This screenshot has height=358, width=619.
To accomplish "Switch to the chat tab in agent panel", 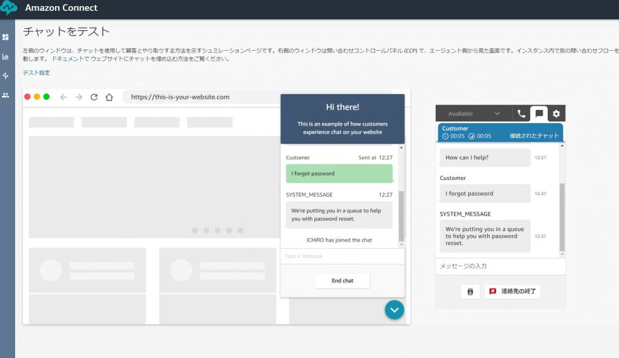I will 539,113.
